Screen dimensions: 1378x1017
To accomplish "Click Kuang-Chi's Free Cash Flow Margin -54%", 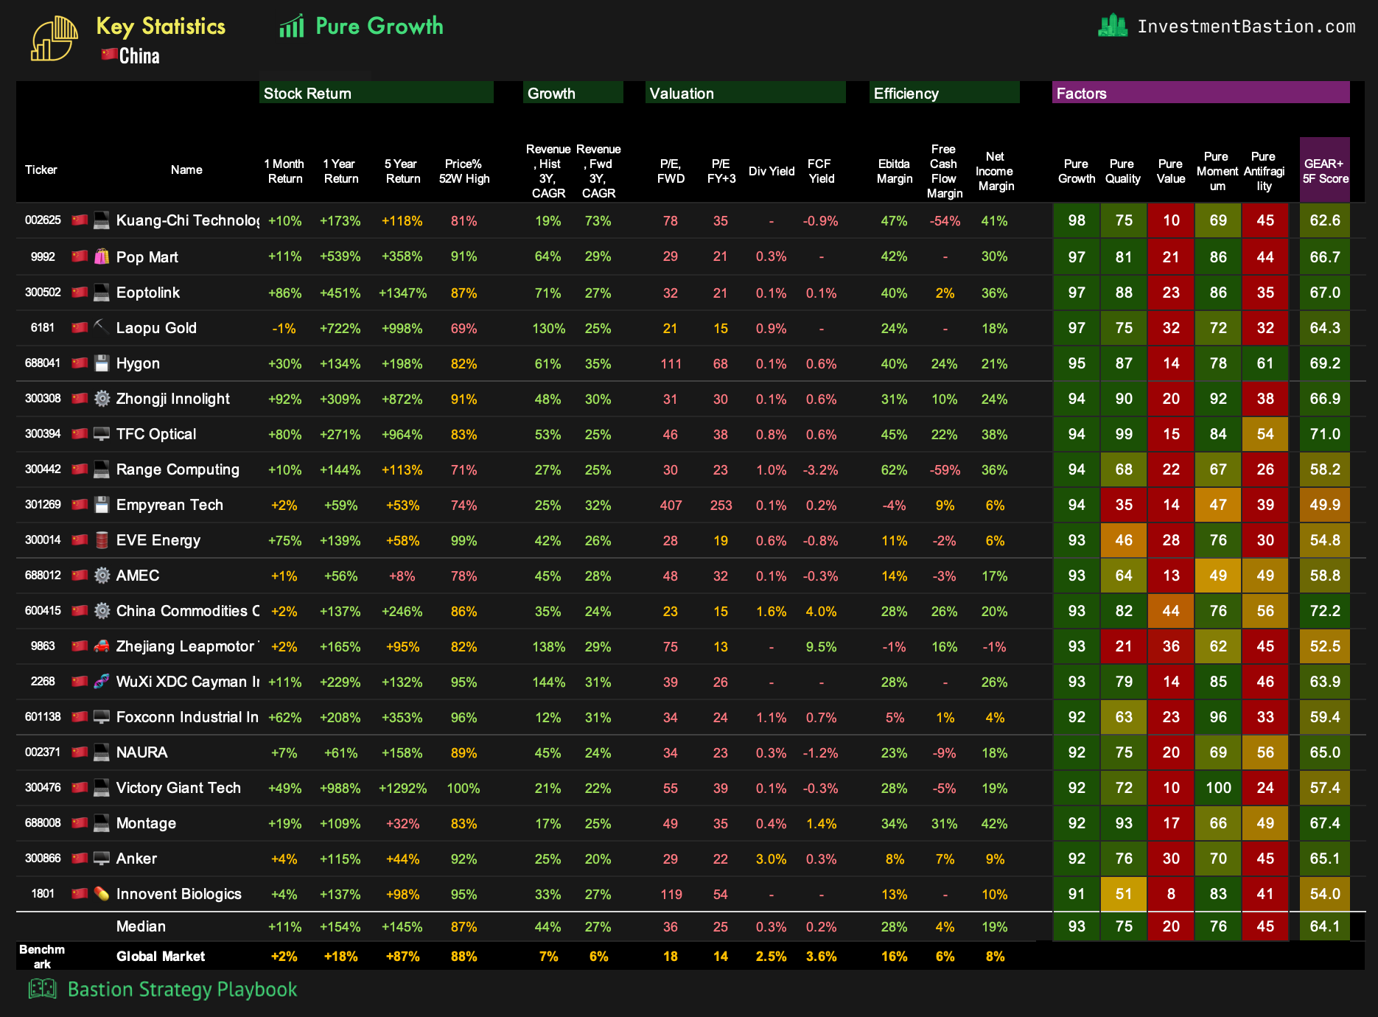I will click(x=945, y=220).
